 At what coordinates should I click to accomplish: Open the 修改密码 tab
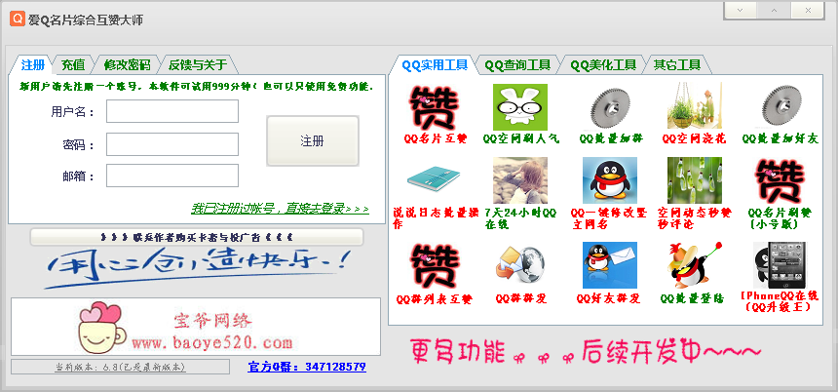pos(128,65)
